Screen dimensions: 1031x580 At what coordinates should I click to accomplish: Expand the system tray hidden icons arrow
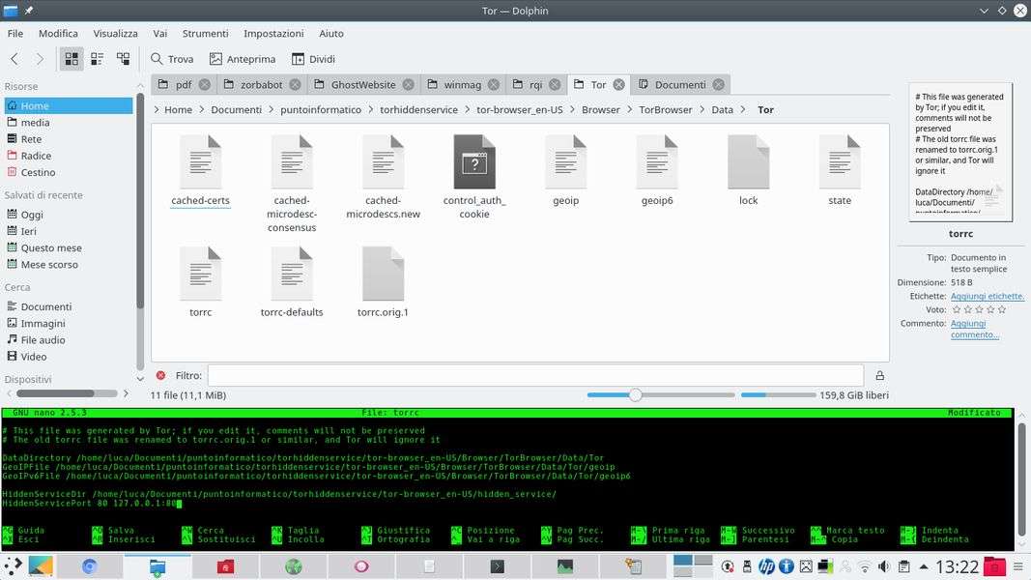tap(921, 566)
